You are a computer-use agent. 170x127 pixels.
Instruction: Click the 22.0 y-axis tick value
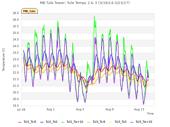(x=16, y=73)
